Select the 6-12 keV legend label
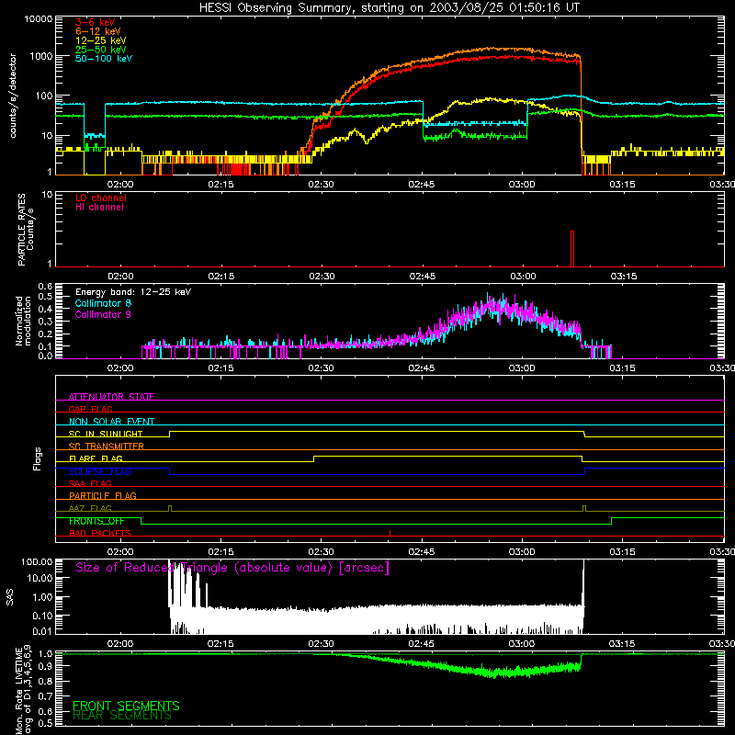 point(98,31)
